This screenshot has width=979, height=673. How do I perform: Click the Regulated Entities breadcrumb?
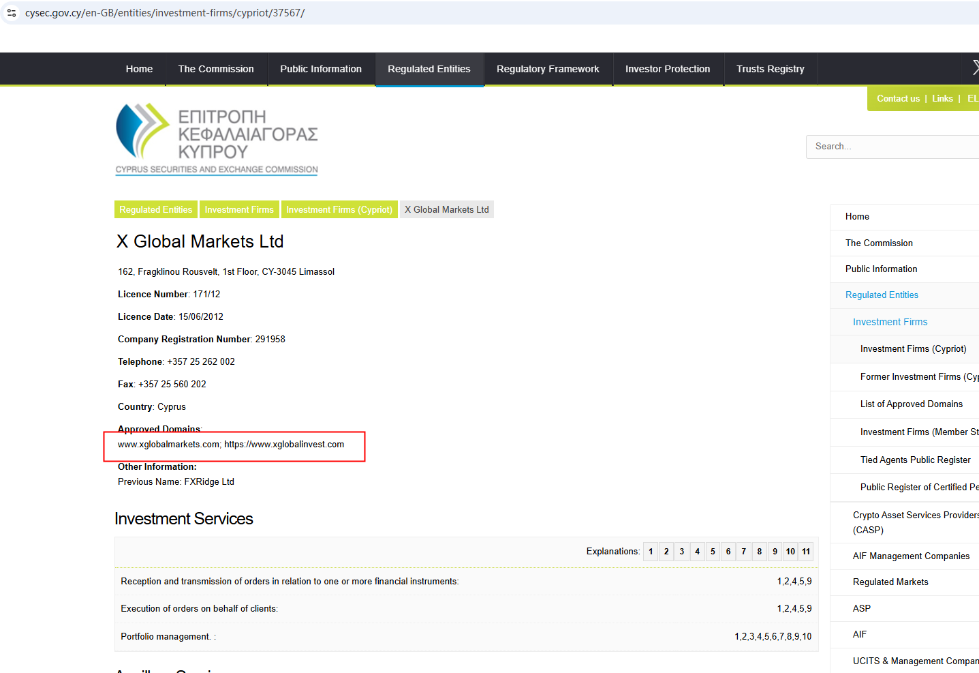pyautogui.click(x=155, y=210)
